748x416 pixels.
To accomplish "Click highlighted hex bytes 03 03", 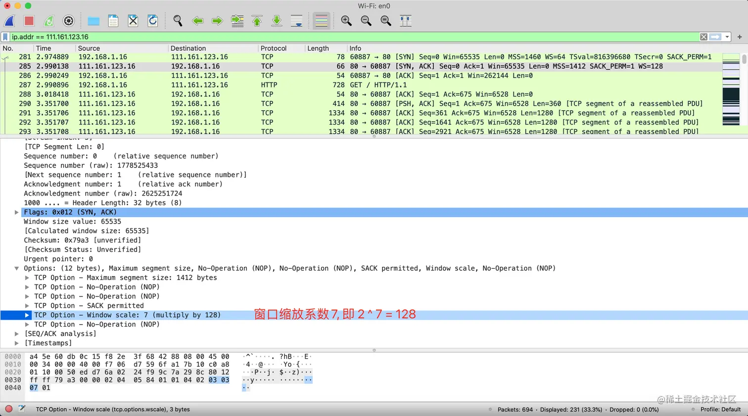I will tap(219, 380).
